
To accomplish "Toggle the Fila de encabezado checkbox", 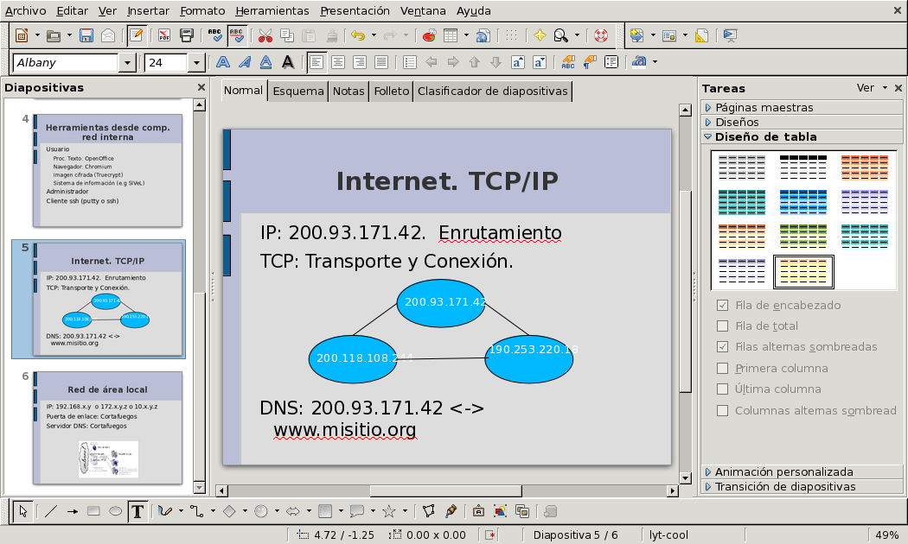I will tap(723, 306).
